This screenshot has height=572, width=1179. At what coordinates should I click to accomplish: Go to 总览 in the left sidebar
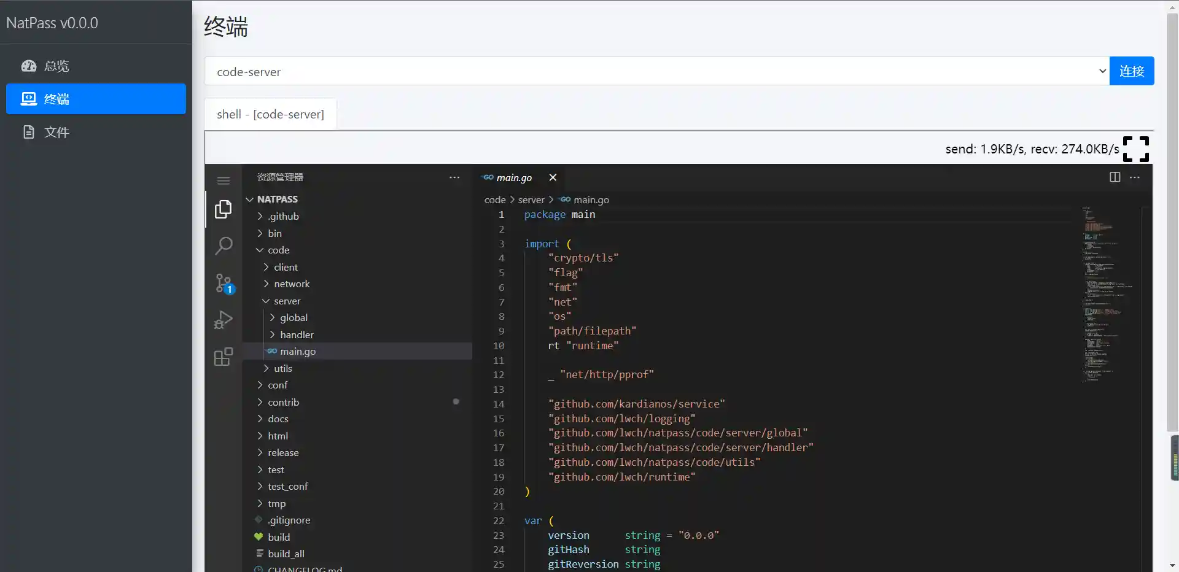coord(56,66)
